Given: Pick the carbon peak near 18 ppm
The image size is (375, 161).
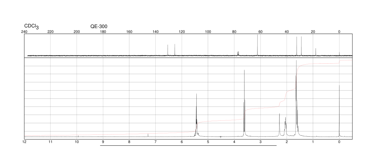Looking at the screenshot, I should coord(316,52).
